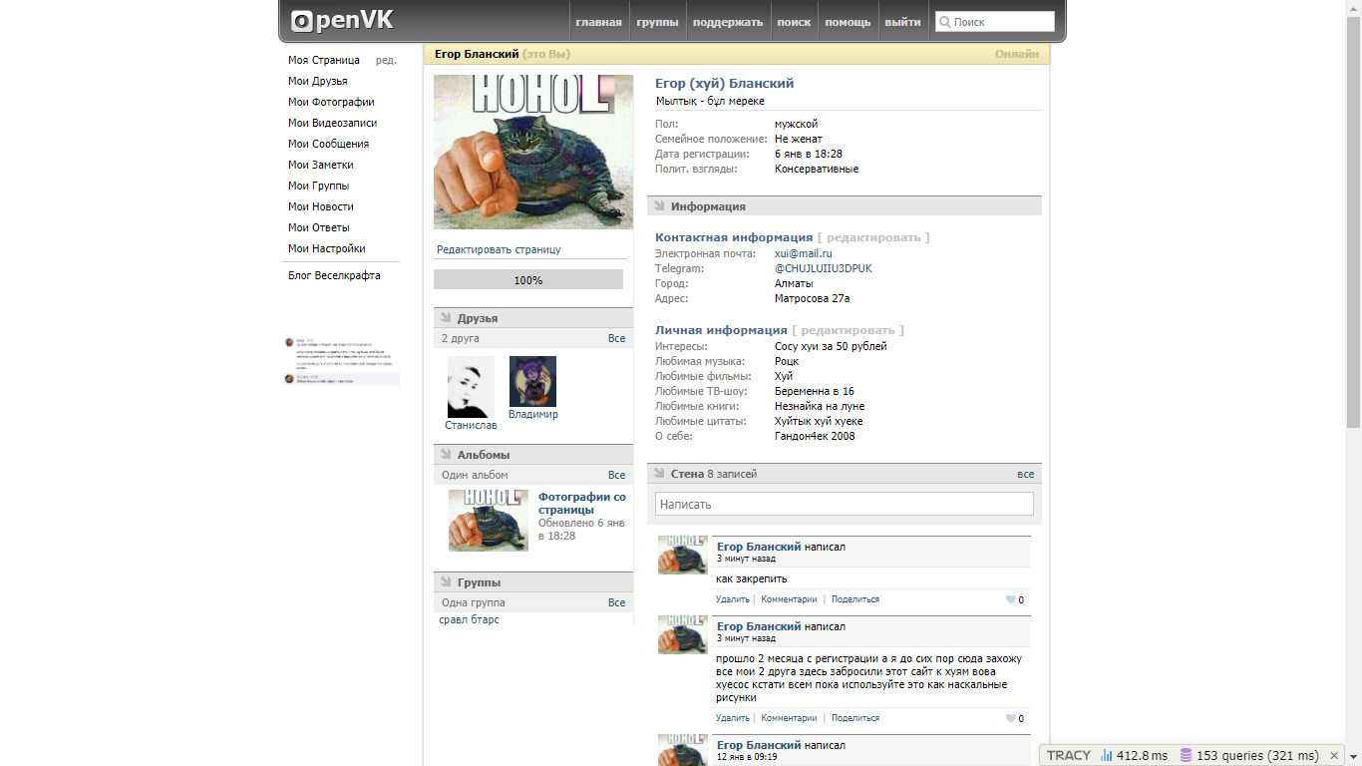The width and height of the screenshot is (1362, 766).
Task: Click the Роцк favorite music link
Action: coord(787,361)
